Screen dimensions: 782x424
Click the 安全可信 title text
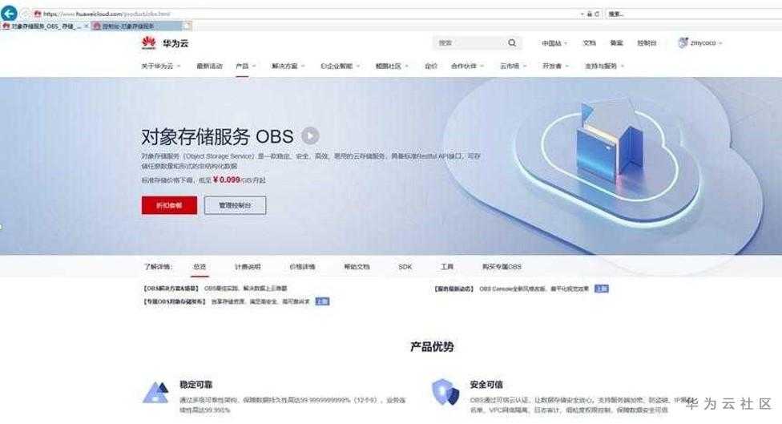486,385
